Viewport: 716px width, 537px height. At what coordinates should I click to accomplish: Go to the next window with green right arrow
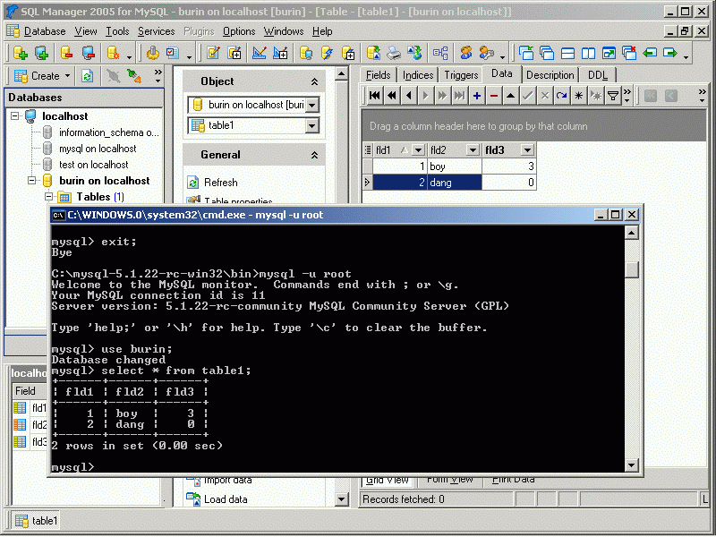pyautogui.click(x=669, y=53)
